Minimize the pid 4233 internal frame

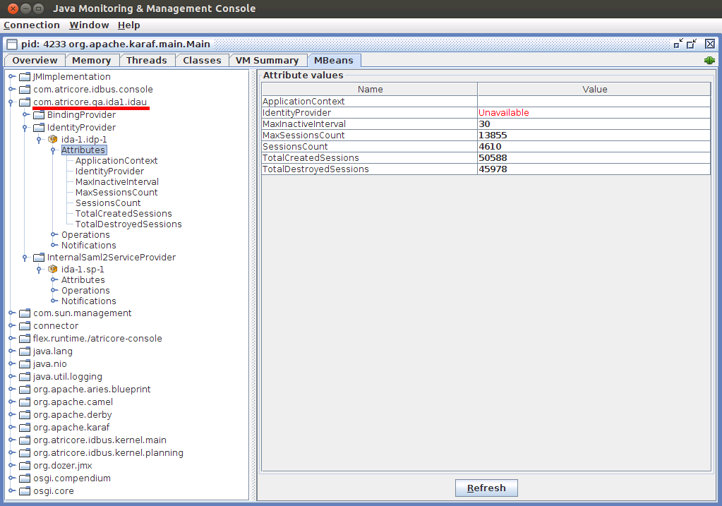[x=678, y=44]
